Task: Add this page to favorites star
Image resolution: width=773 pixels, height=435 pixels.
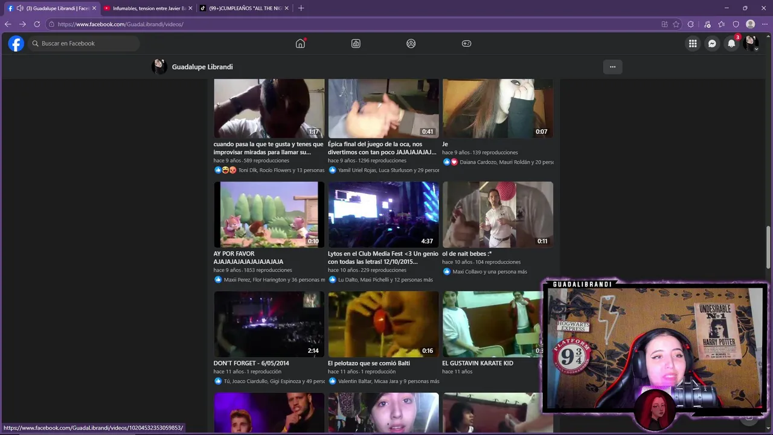Action: [x=676, y=24]
